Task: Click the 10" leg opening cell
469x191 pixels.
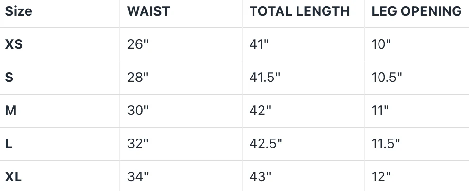Action: (x=381, y=44)
